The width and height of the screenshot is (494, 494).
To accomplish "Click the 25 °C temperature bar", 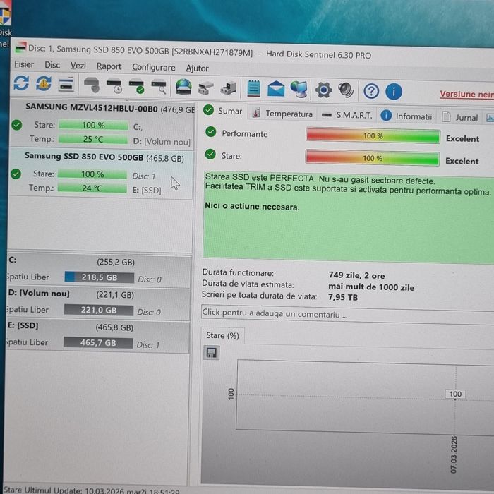I will pyautogui.click(x=93, y=139).
